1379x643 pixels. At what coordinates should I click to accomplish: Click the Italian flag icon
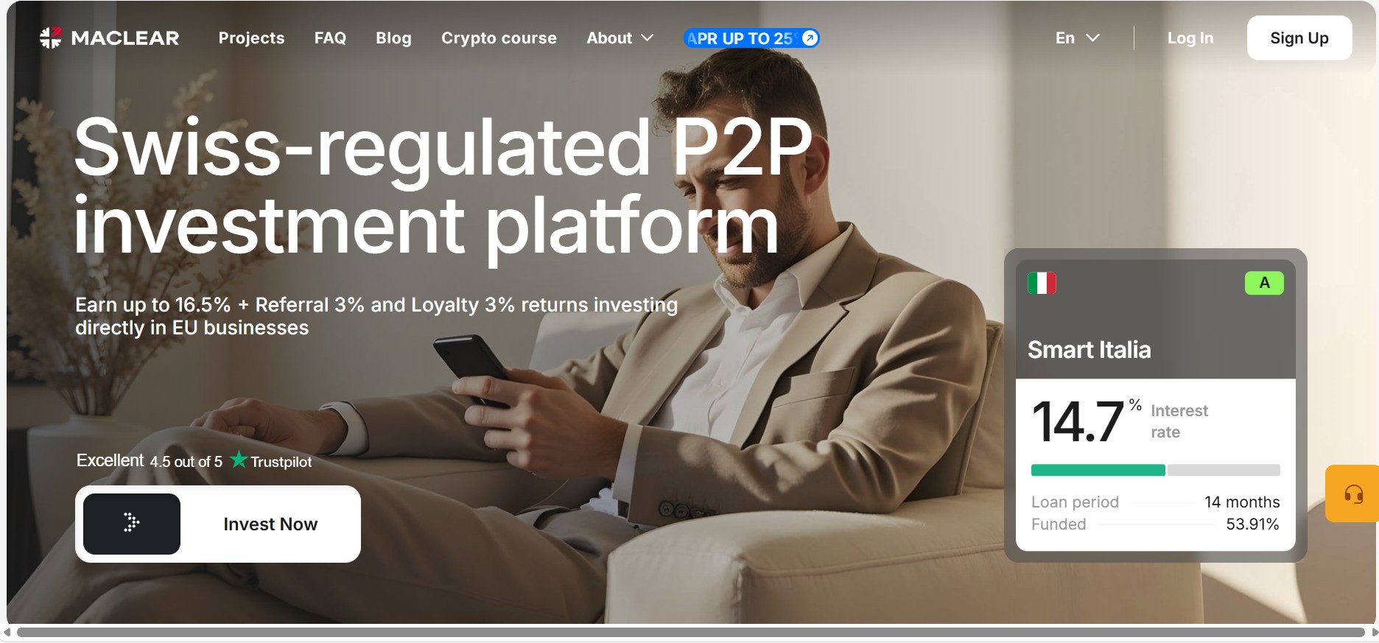coord(1042,283)
